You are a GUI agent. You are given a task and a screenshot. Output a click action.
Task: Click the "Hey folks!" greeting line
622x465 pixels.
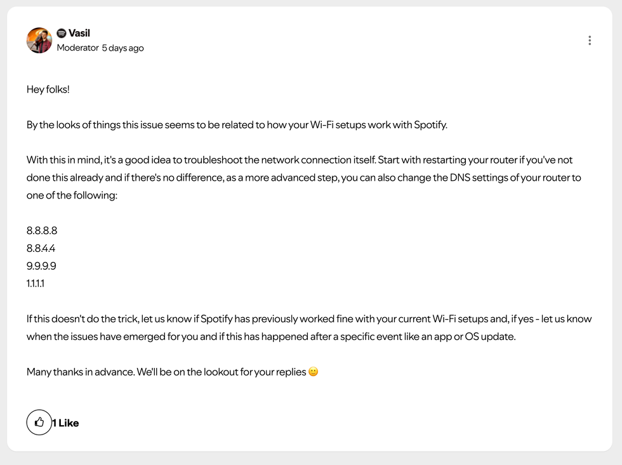coord(48,89)
